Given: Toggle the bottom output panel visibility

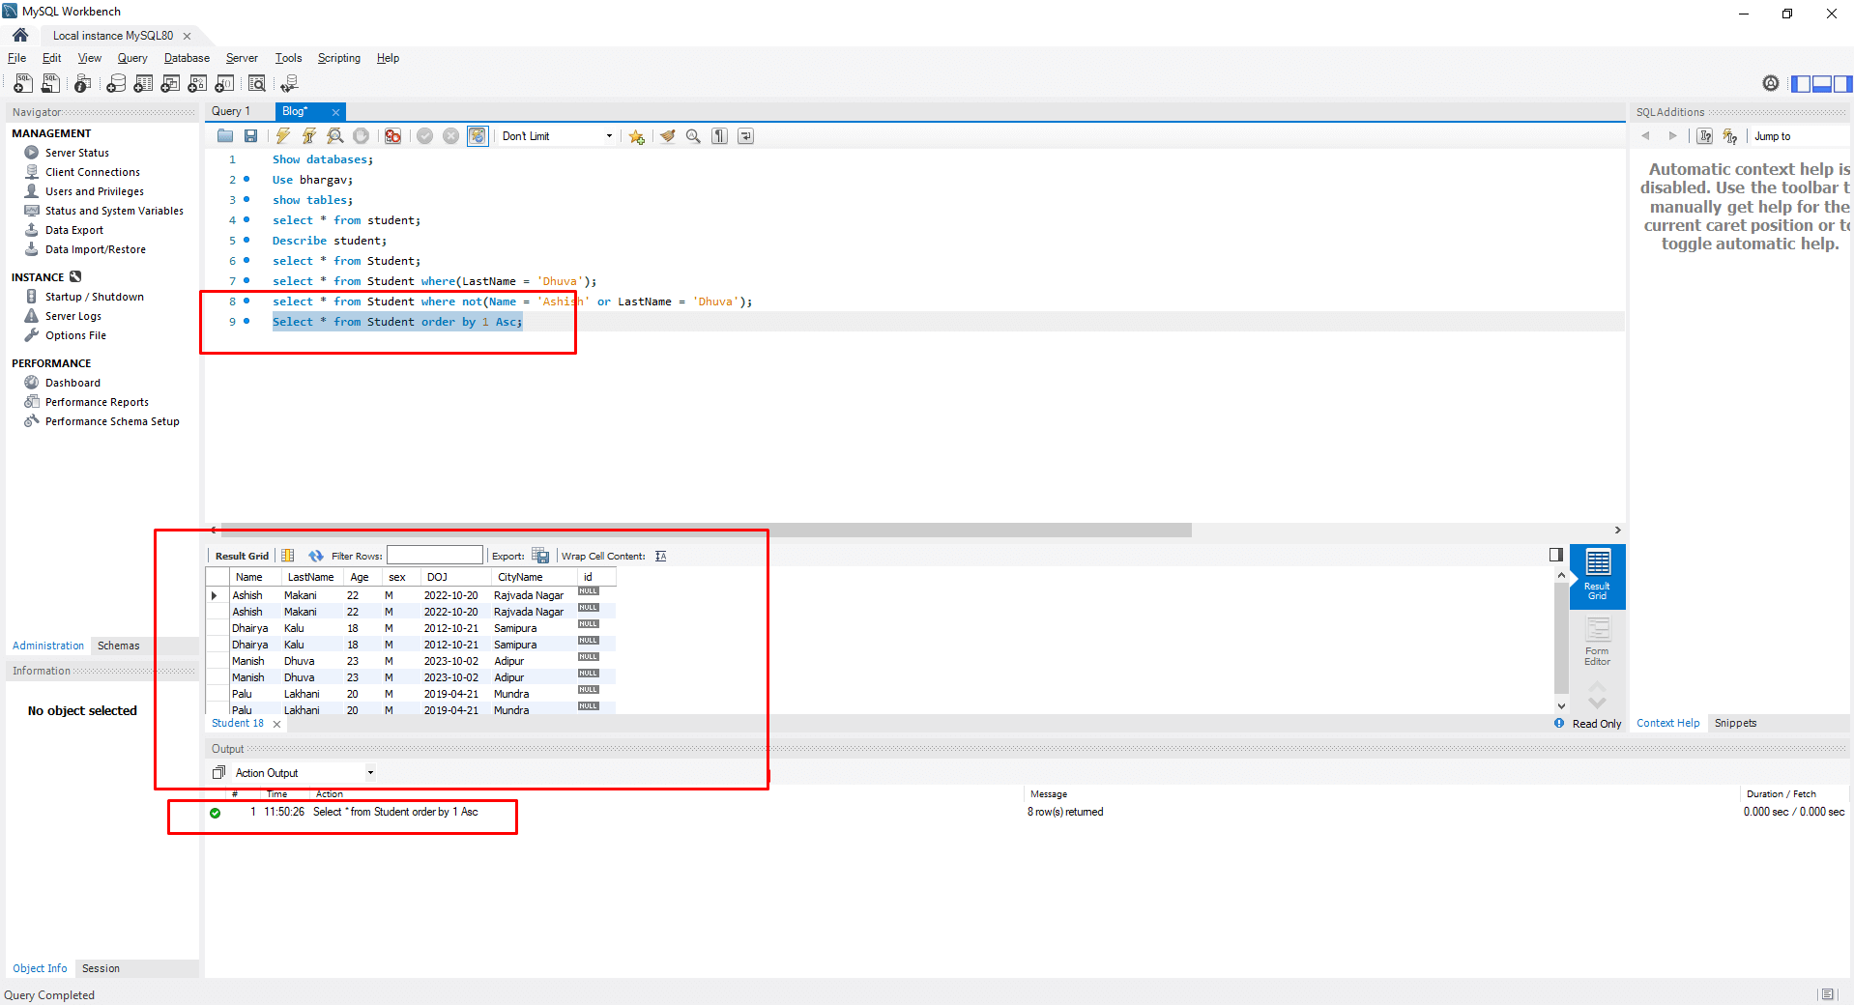Looking at the screenshot, I should (x=1822, y=84).
